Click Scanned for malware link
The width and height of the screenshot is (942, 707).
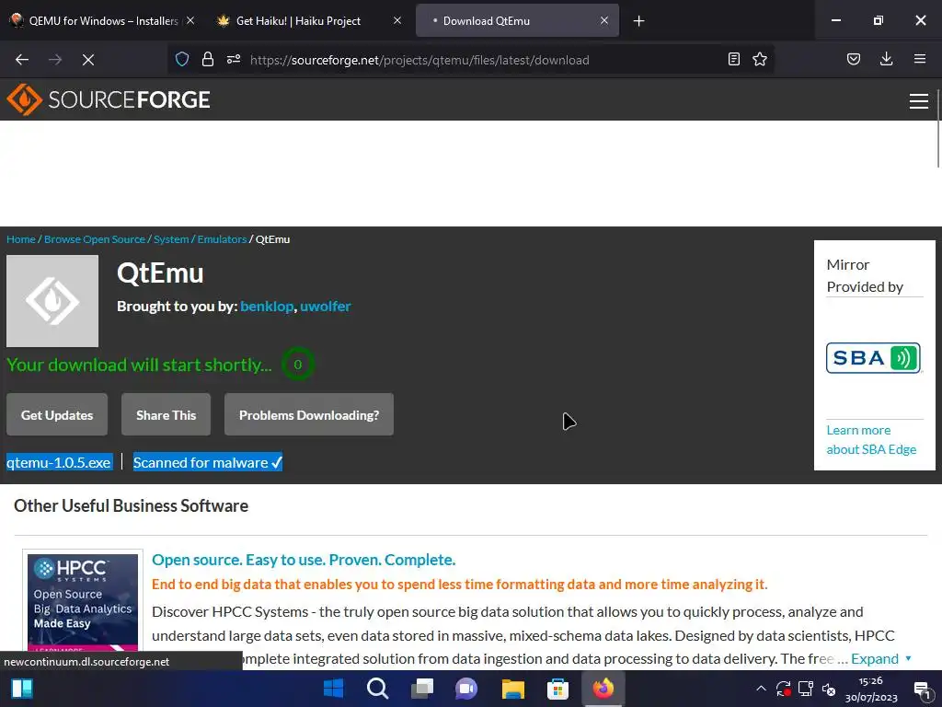click(x=207, y=462)
